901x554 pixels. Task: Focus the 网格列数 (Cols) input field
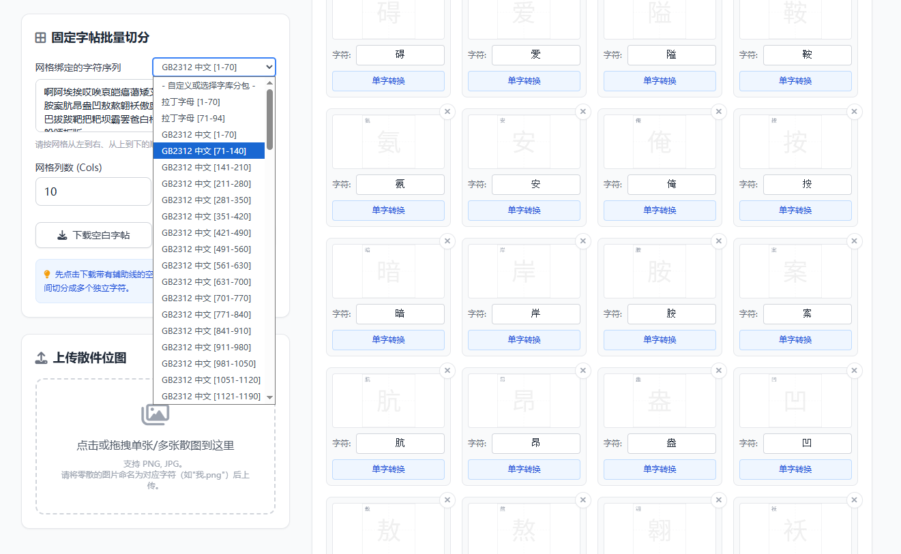pyautogui.click(x=93, y=191)
